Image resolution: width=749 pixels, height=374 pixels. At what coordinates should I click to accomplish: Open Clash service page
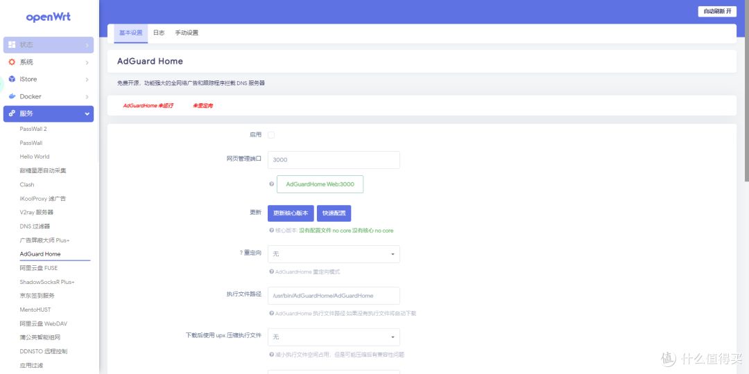27,185
